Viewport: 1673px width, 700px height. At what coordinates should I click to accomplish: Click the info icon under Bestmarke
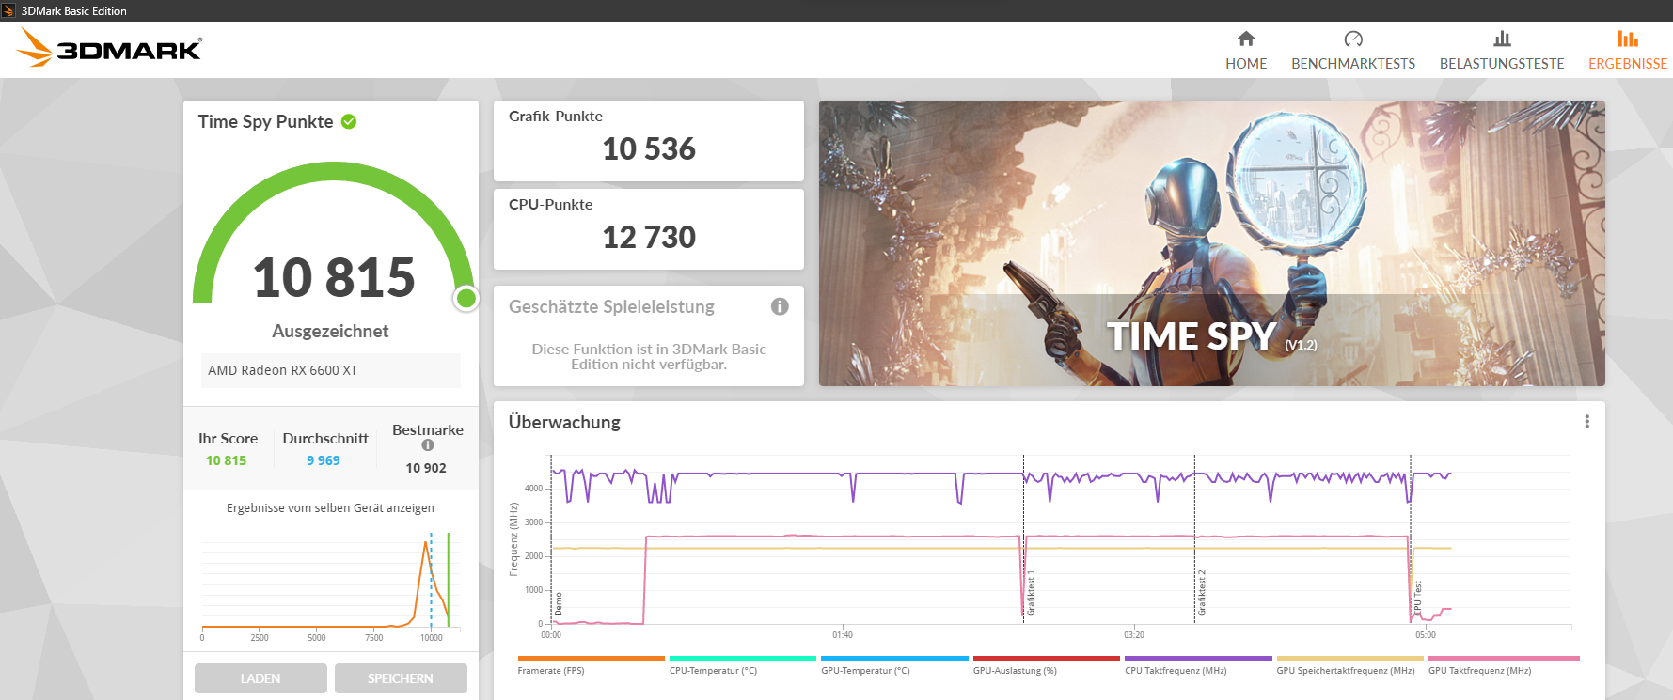(428, 445)
